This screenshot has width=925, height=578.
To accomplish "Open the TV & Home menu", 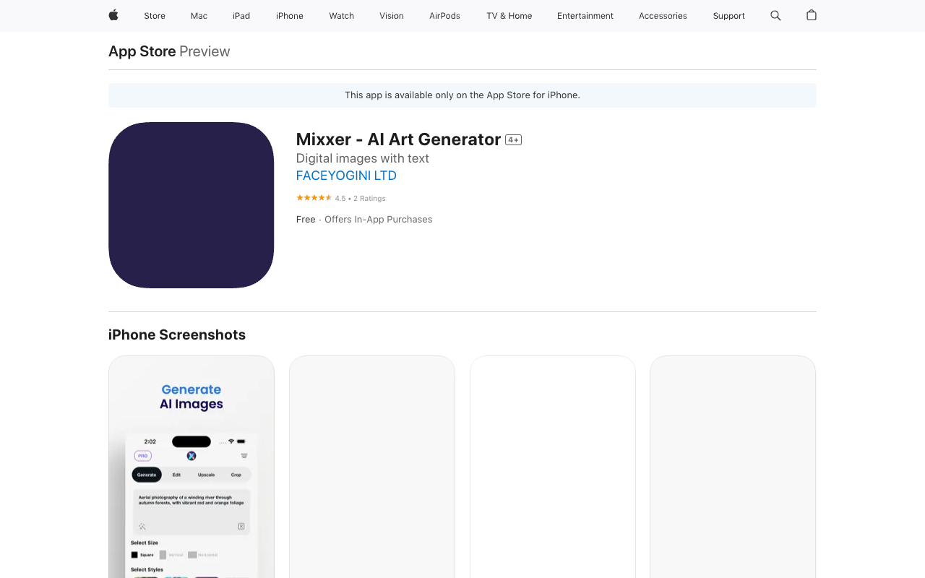I will pyautogui.click(x=509, y=16).
